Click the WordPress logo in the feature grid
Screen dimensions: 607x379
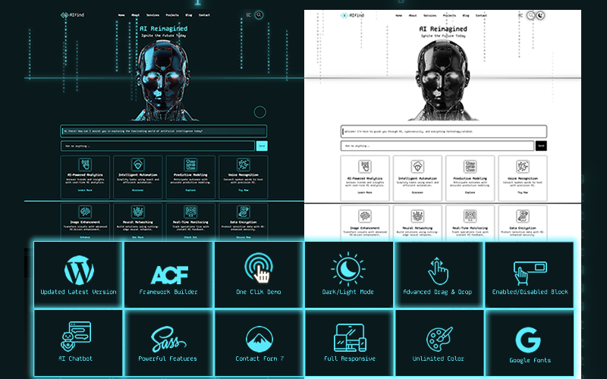coord(77,268)
